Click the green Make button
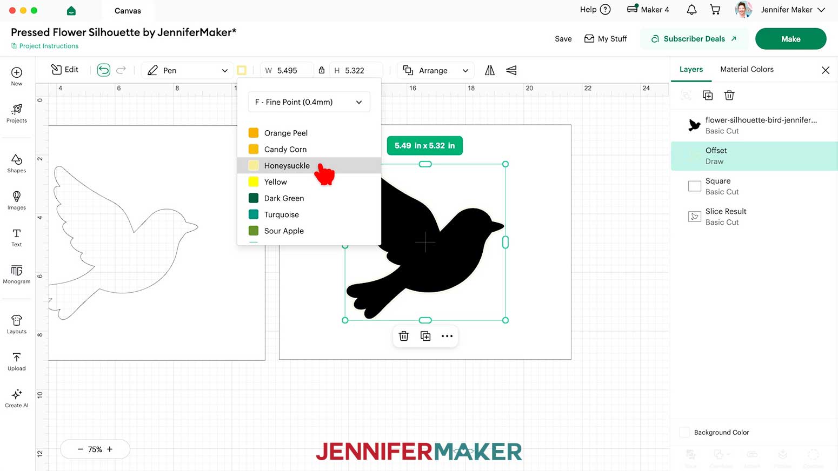The image size is (838, 471). [x=790, y=39]
